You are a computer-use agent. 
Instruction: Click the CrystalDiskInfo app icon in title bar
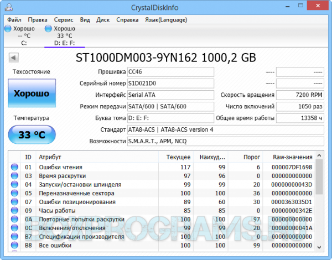coord(9,7)
